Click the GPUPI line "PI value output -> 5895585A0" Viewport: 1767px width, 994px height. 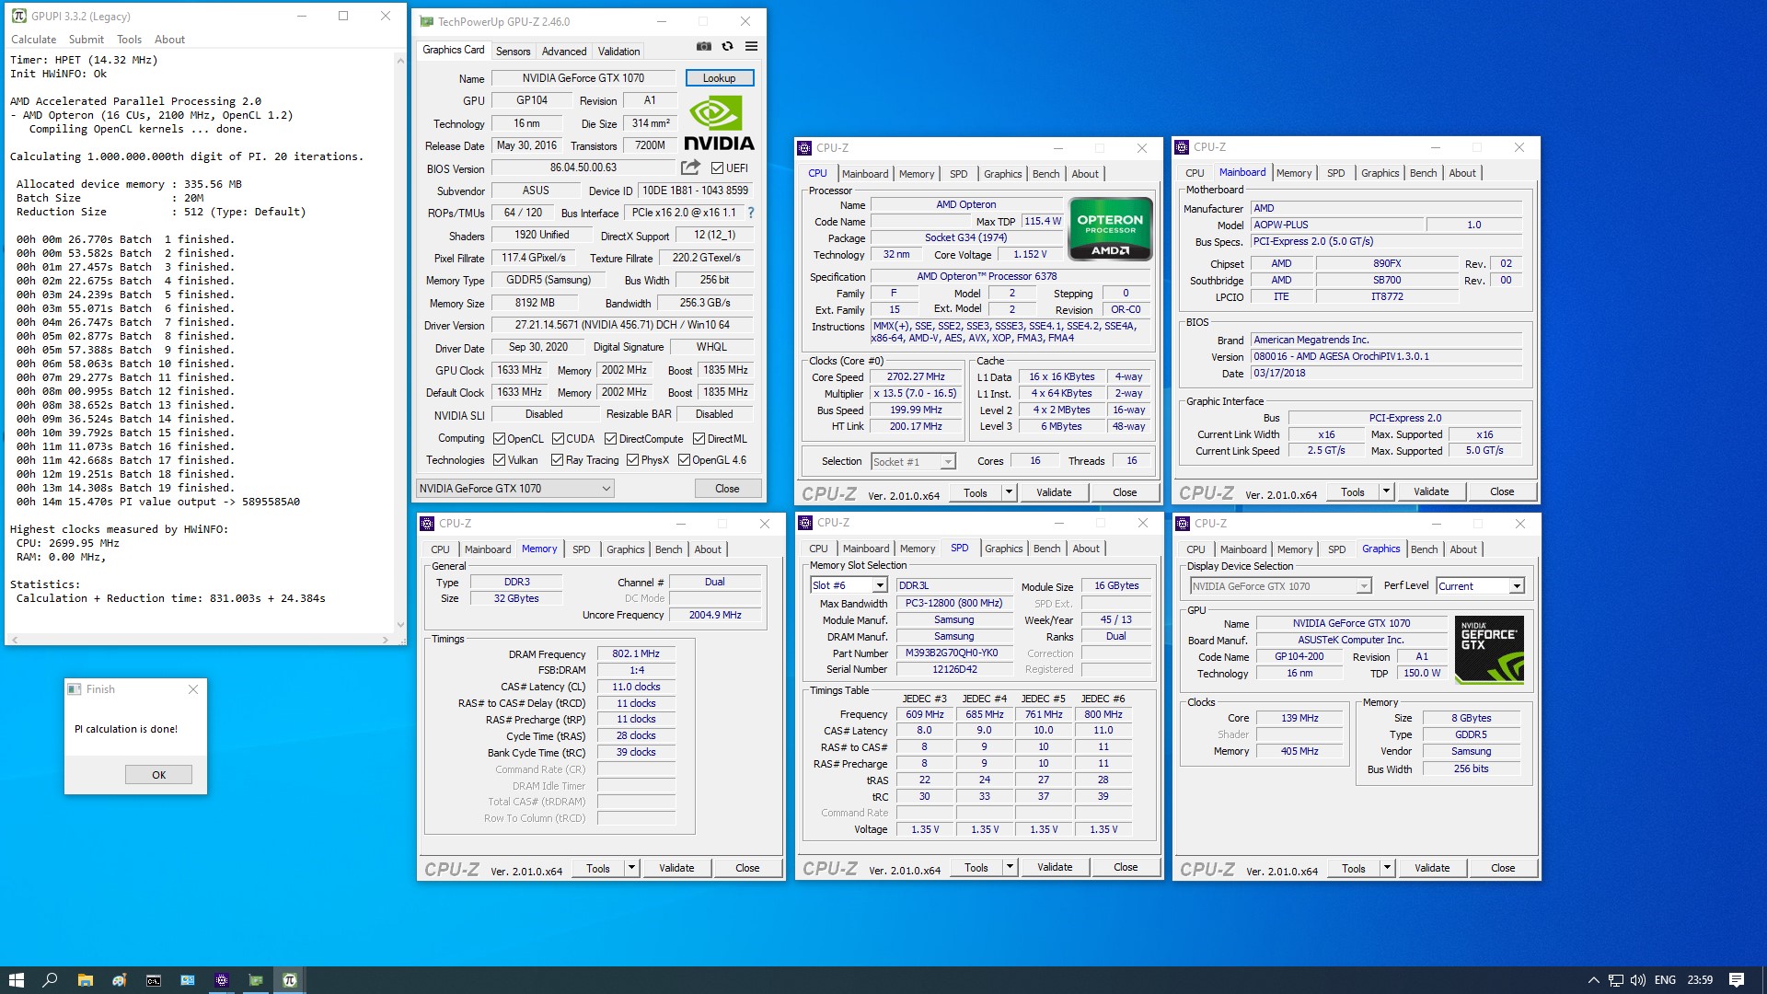click(x=210, y=502)
